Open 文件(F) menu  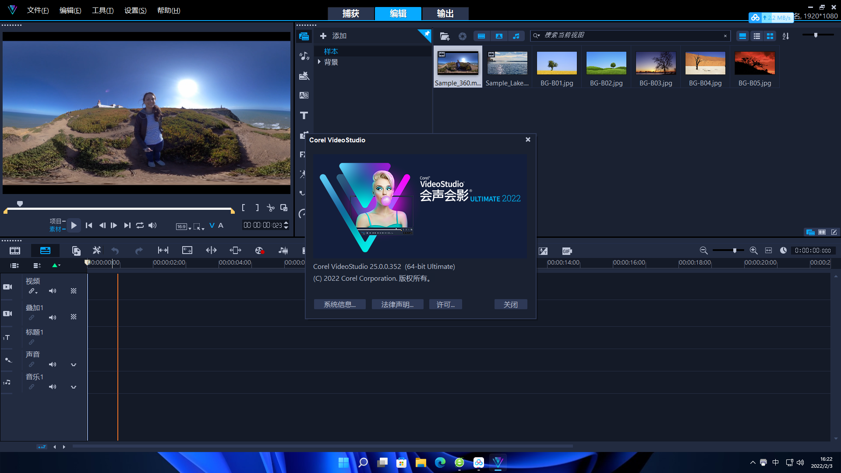38,10
